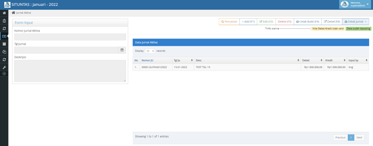Go to the Next page
Viewport: 373px width, 146px height.
pos(359,137)
